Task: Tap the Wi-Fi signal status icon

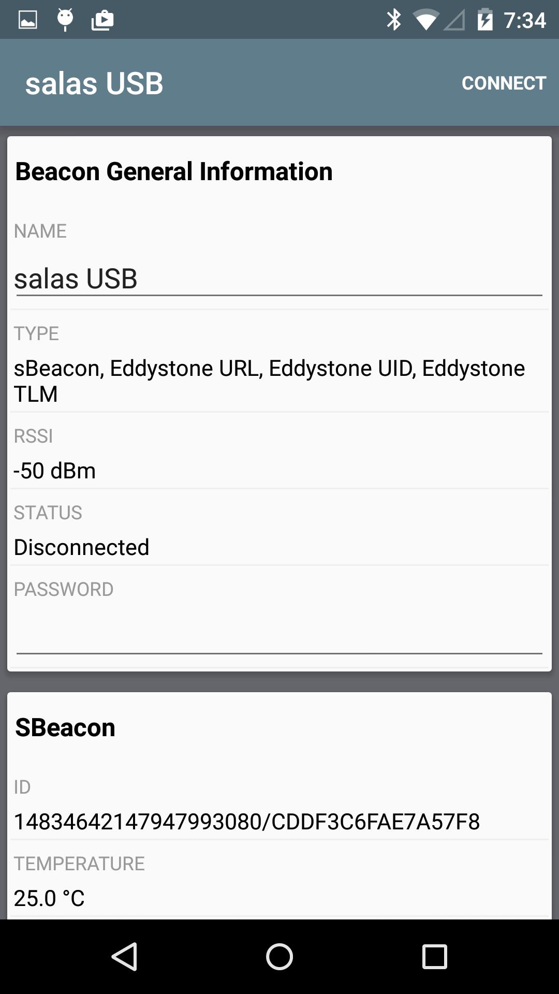Action: tap(425, 20)
